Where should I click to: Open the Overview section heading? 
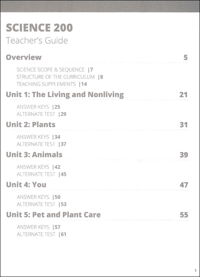[24, 57]
